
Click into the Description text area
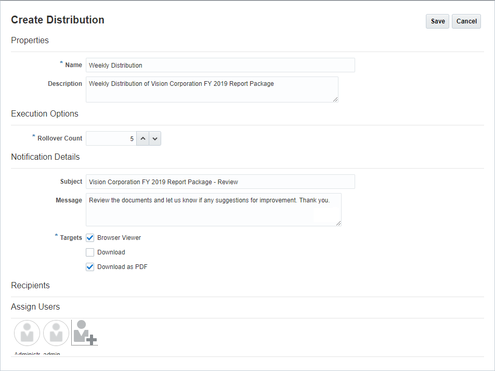pyautogui.click(x=212, y=89)
